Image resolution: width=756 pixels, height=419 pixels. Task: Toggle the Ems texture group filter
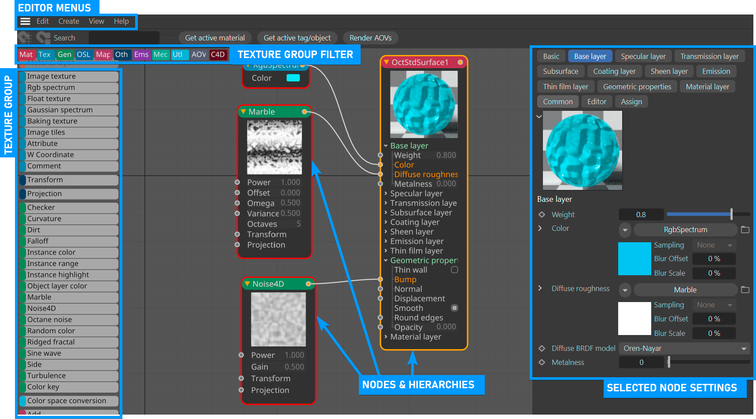coord(141,55)
